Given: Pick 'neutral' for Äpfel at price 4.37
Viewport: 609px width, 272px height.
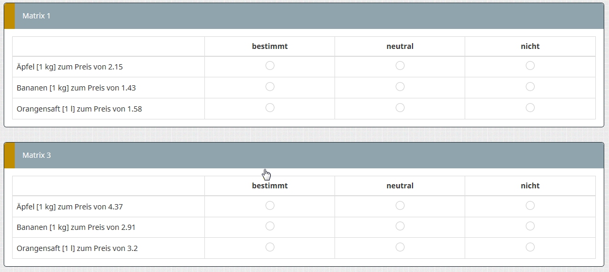Looking at the screenshot, I should point(400,206).
